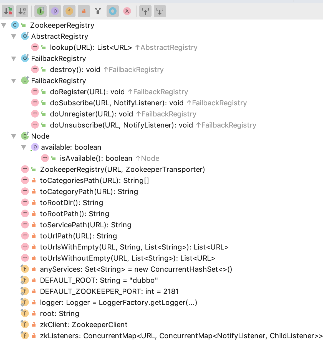The image size is (323, 341).
Task: Click method icon beside lookup(URL)
Action: point(35,47)
